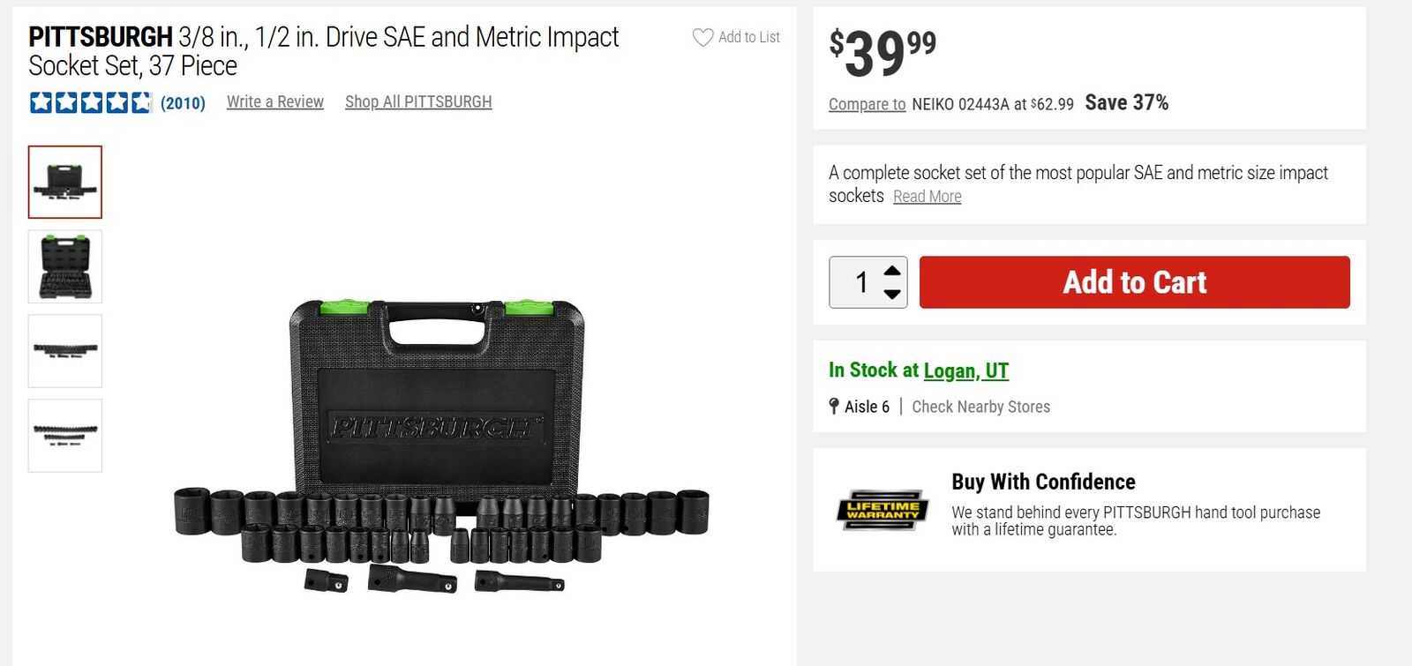Click the five-star rating icons
Image resolution: width=1412 pixels, height=666 pixels.
click(90, 102)
